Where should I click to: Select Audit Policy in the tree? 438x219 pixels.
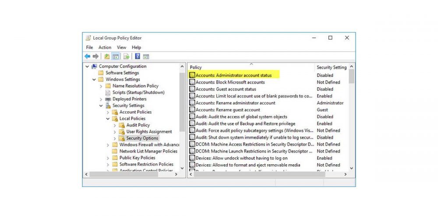pos(138,125)
